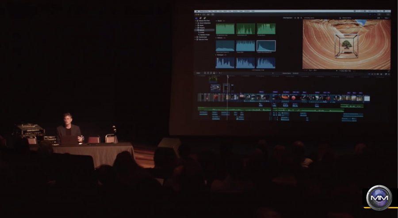Select the third green Music audio clip
This screenshot has width=398, height=218.
(x=266, y=29)
